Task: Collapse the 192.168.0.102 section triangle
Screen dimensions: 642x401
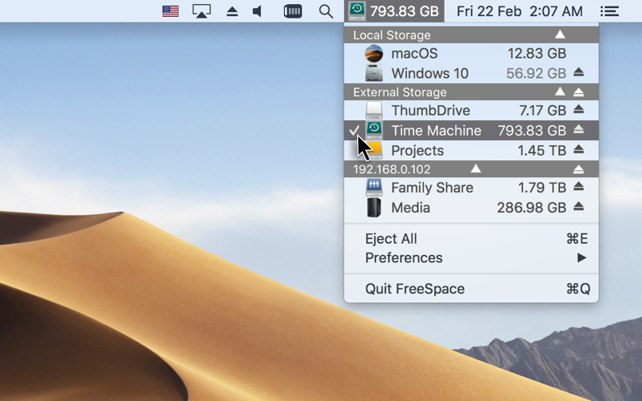Action: (476, 169)
